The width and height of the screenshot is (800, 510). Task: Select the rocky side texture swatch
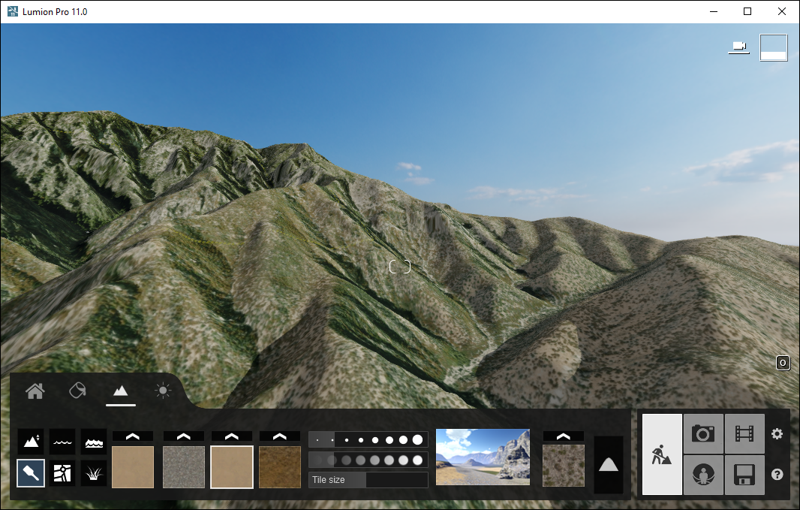click(564, 466)
